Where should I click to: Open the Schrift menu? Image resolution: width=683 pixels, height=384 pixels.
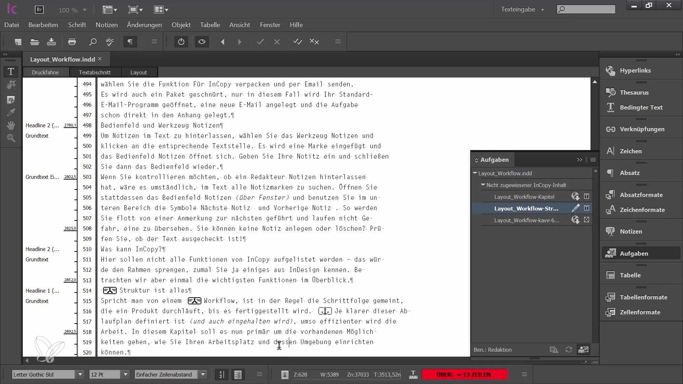[x=77, y=25]
